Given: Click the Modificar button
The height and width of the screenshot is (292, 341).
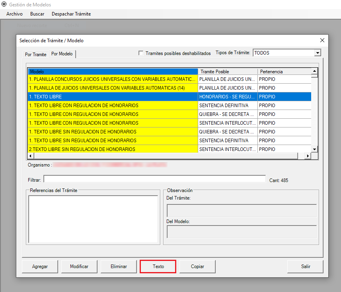Looking at the screenshot, I should click(x=79, y=267).
